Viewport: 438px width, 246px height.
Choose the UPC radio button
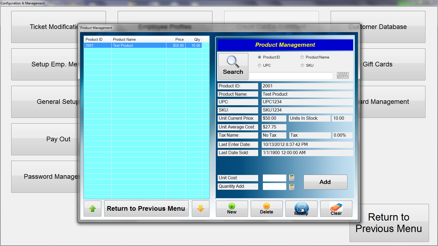(260, 65)
